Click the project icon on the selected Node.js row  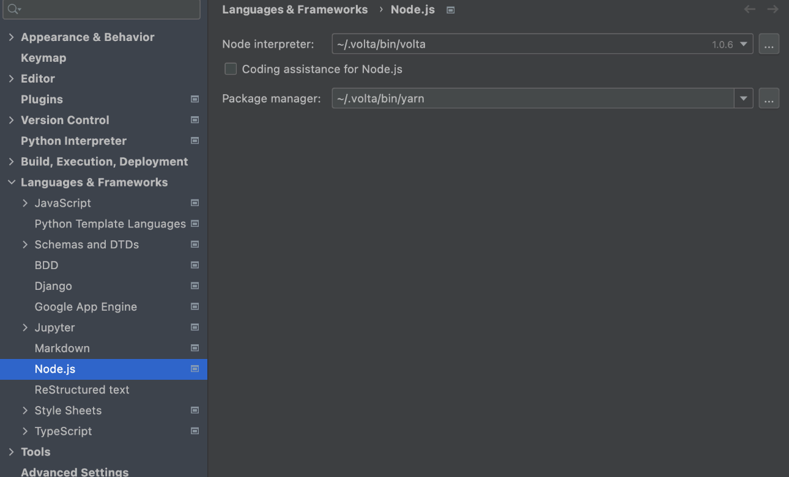pos(194,369)
